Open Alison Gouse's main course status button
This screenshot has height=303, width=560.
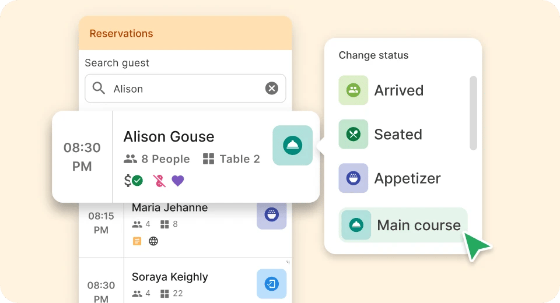(292, 145)
